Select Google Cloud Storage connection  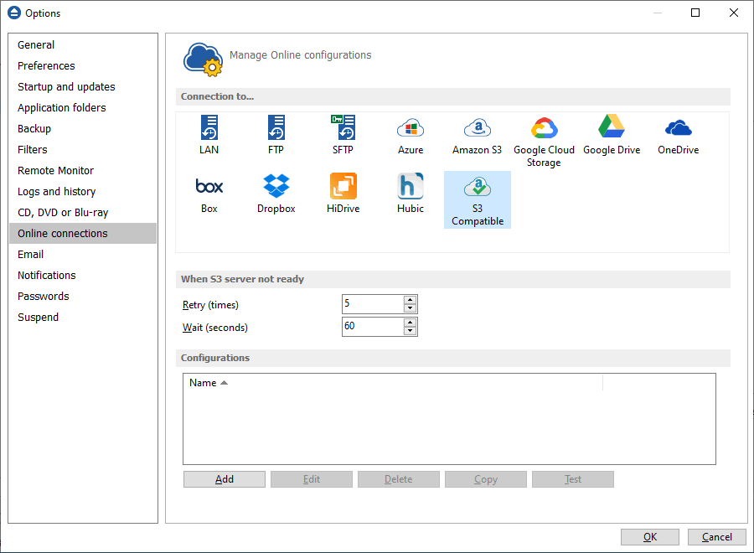click(x=544, y=142)
